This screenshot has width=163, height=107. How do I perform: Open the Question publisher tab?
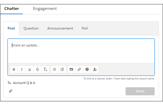pyautogui.click(x=31, y=28)
